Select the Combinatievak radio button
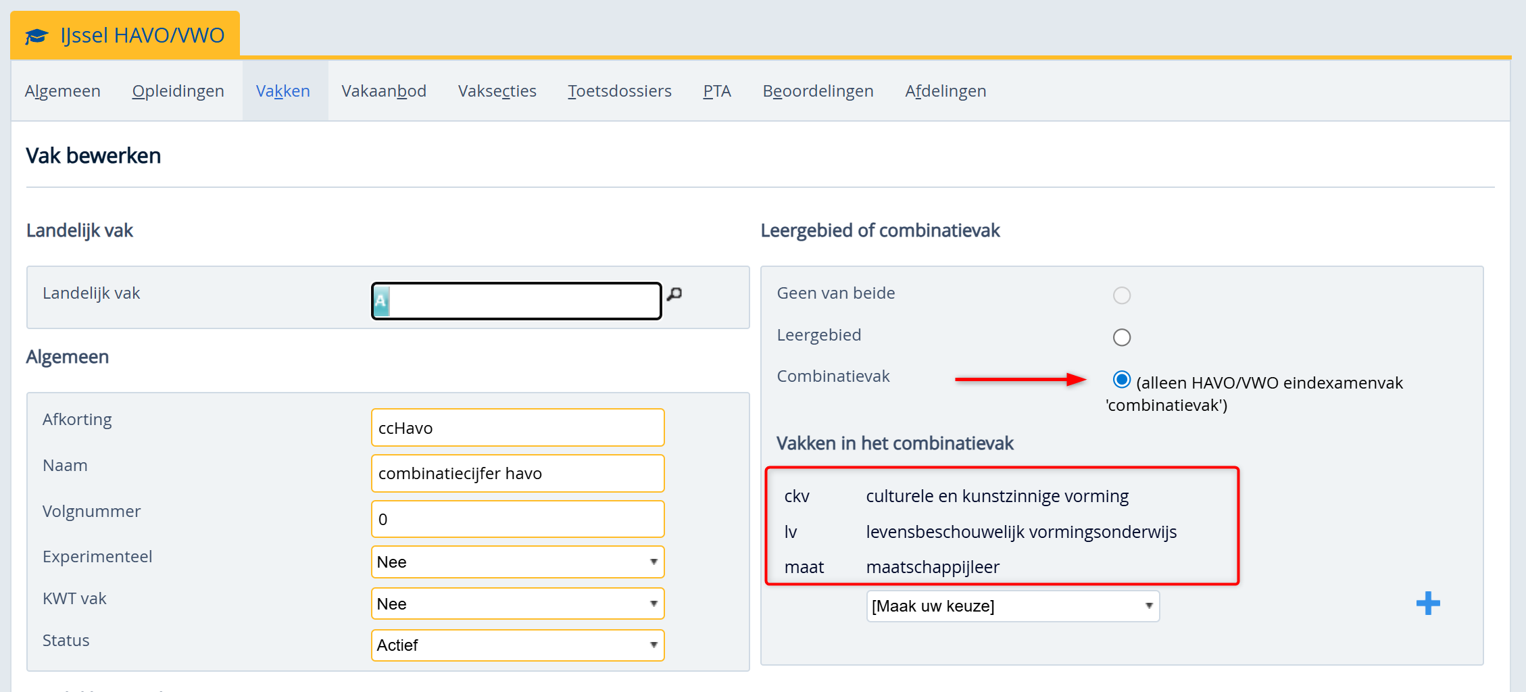Image resolution: width=1526 pixels, height=692 pixels. 1121,380
